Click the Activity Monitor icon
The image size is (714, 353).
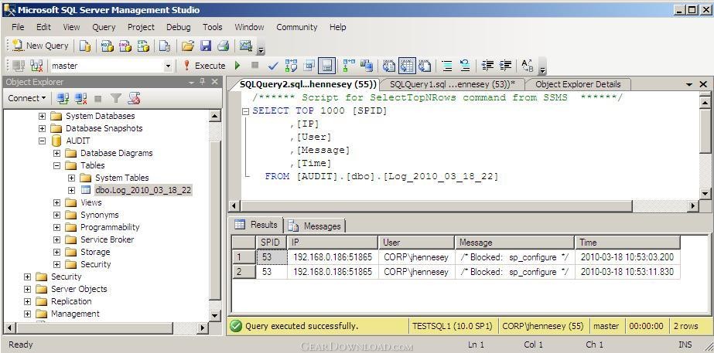[245, 46]
